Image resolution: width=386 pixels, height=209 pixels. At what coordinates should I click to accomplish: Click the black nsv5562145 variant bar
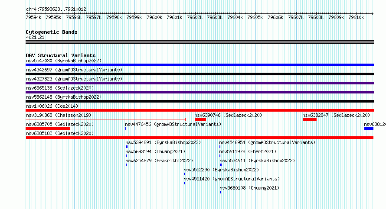tap(200, 101)
